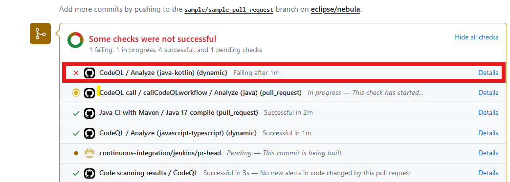
Task: Open Details for in-progress CodeQL call check
Action: pos(488,92)
